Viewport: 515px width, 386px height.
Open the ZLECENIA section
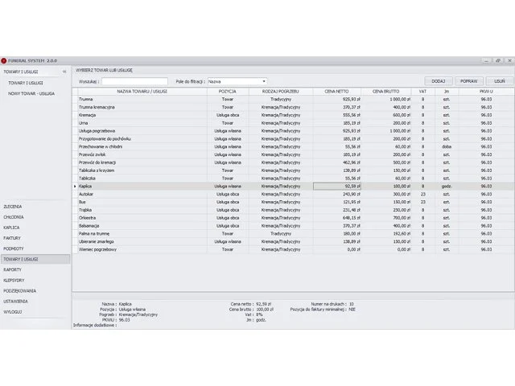click(x=13, y=207)
